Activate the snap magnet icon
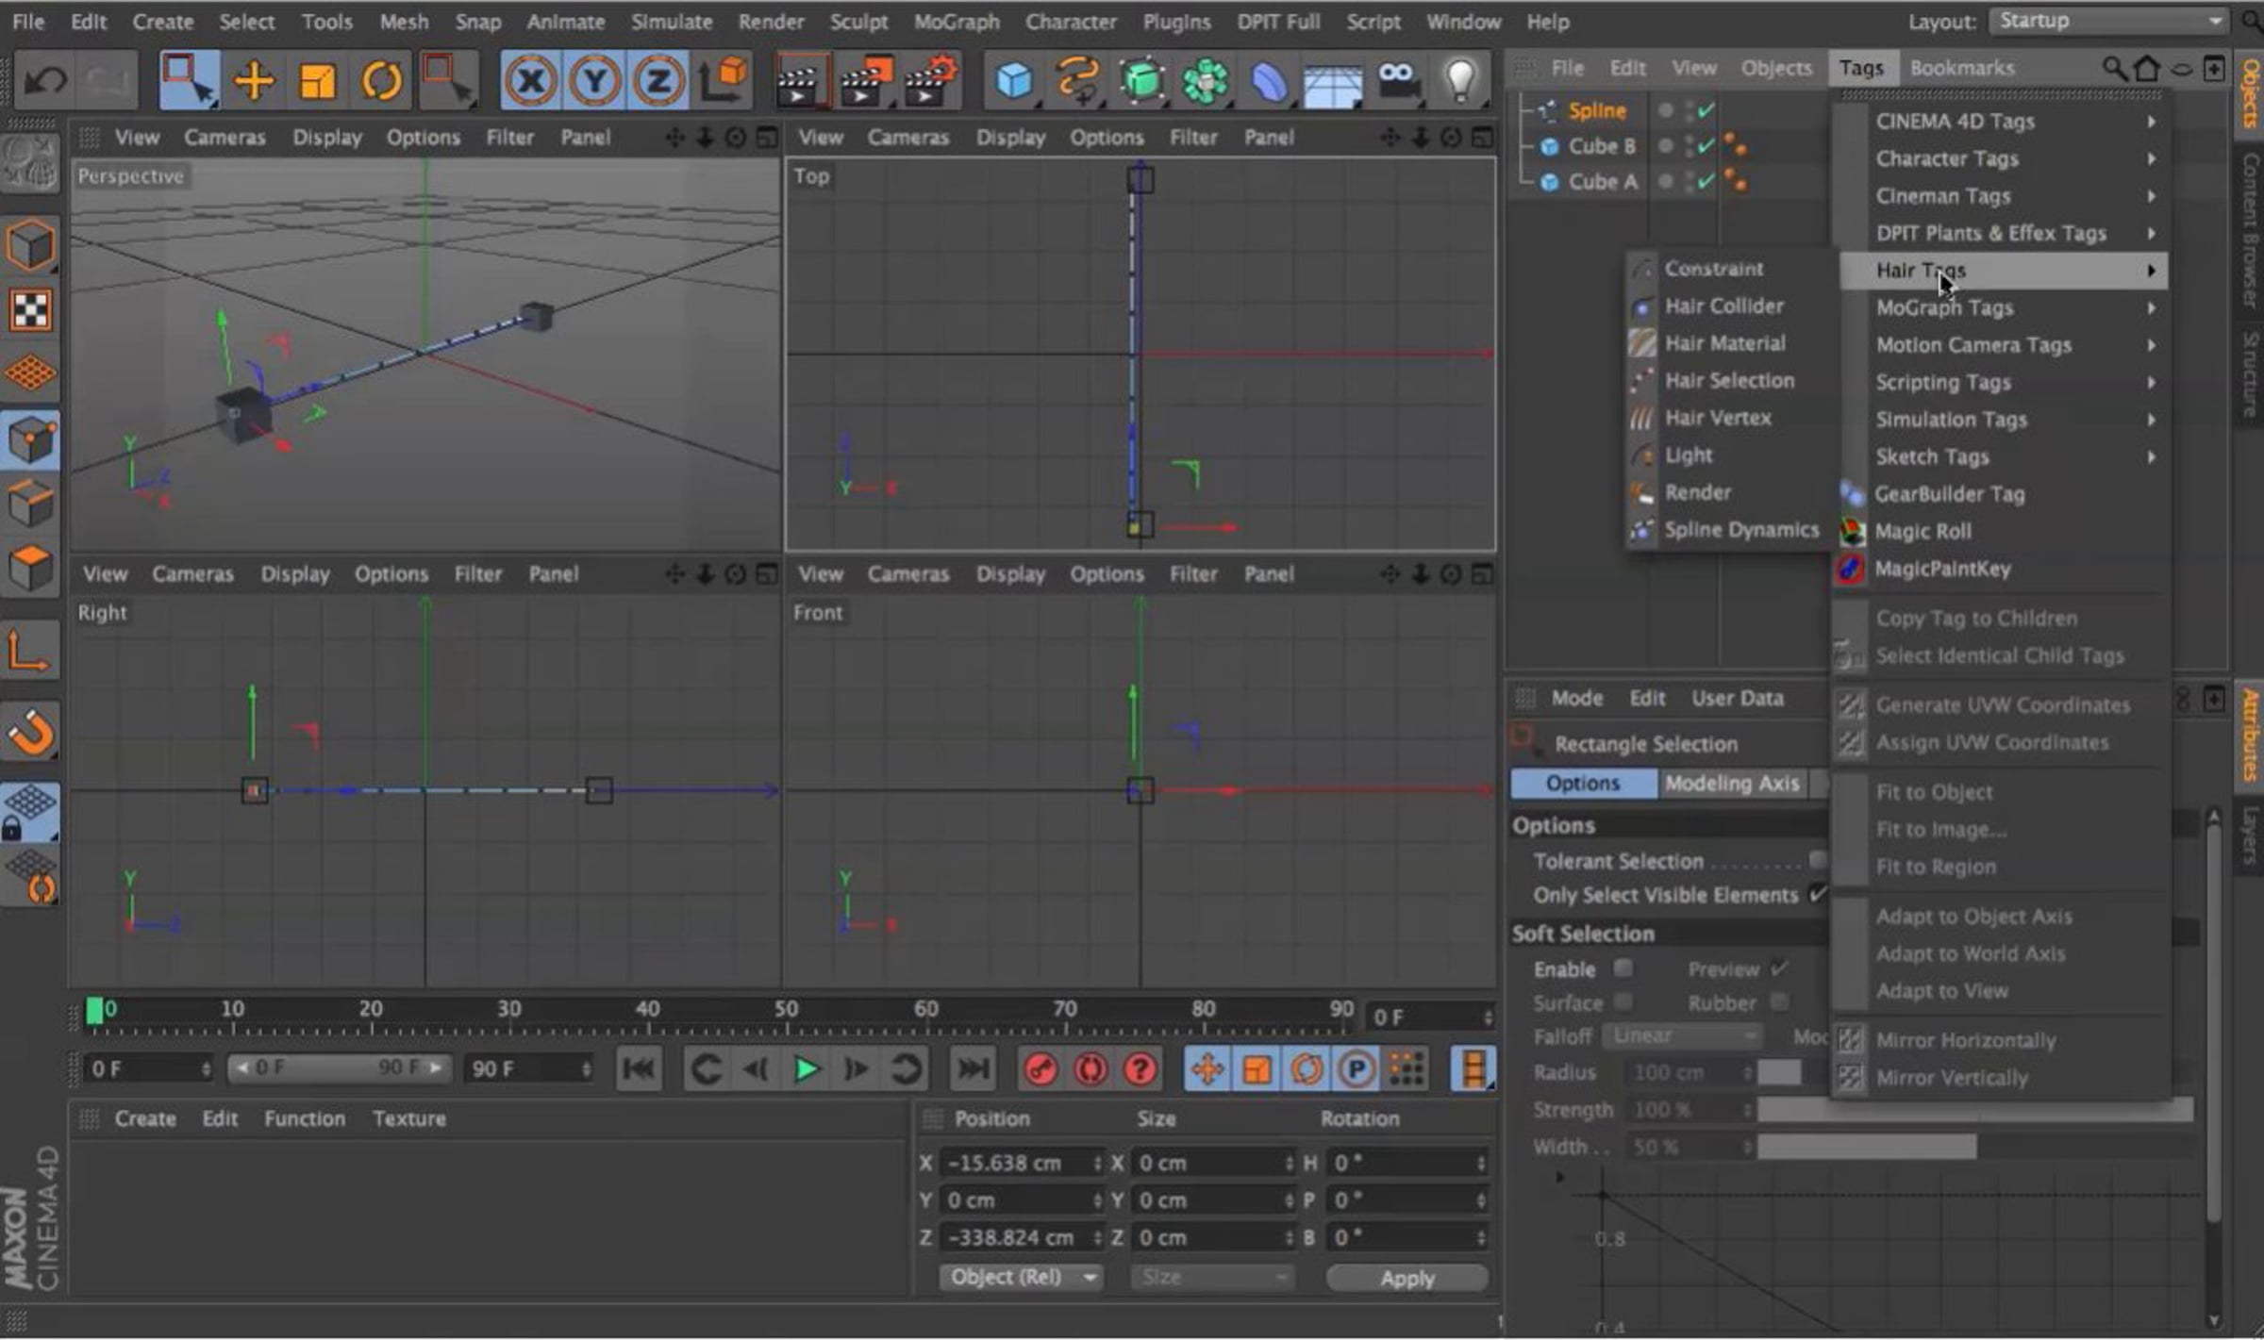Screen dimensions: 2264x1340 (30, 732)
